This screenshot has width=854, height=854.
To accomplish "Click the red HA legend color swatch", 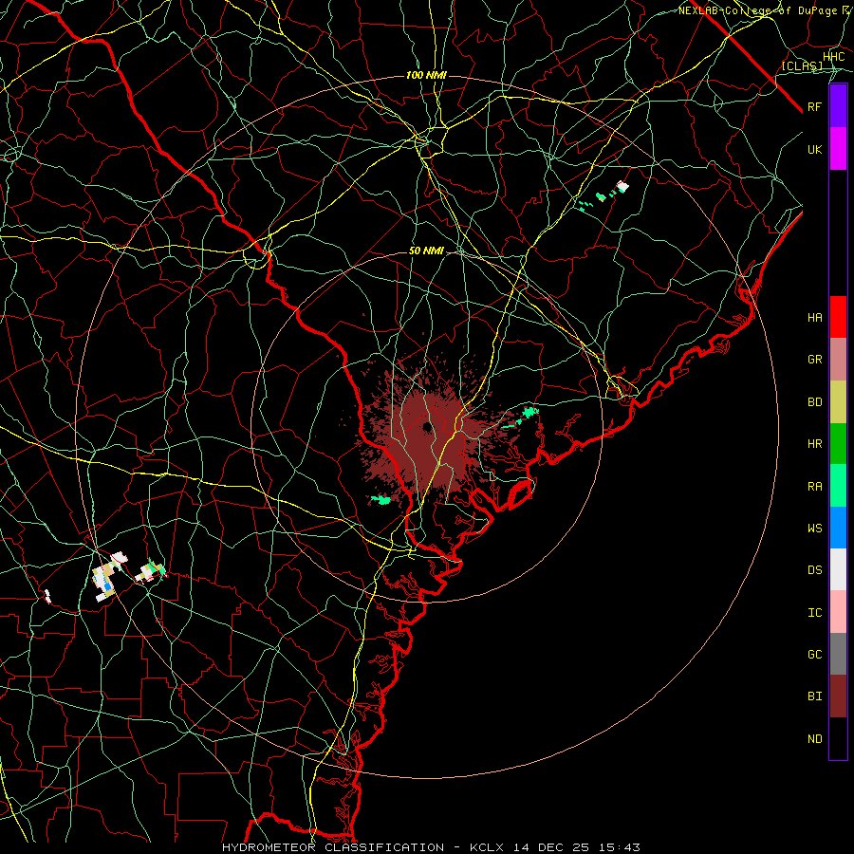I will (x=838, y=317).
